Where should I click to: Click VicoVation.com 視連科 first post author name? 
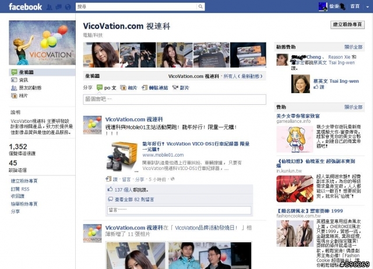(134, 119)
